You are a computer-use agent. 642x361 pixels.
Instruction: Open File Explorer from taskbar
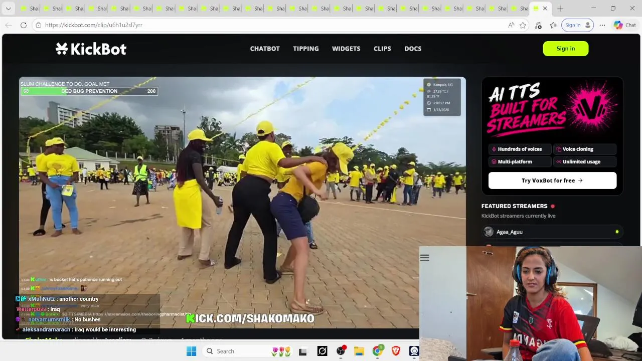(x=359, y=351)
